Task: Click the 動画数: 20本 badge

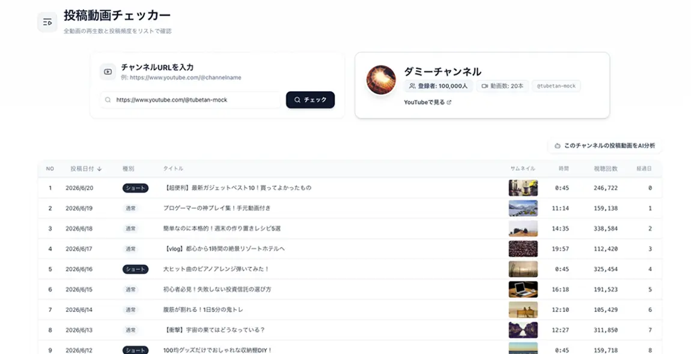Action: tap(502, 86)
